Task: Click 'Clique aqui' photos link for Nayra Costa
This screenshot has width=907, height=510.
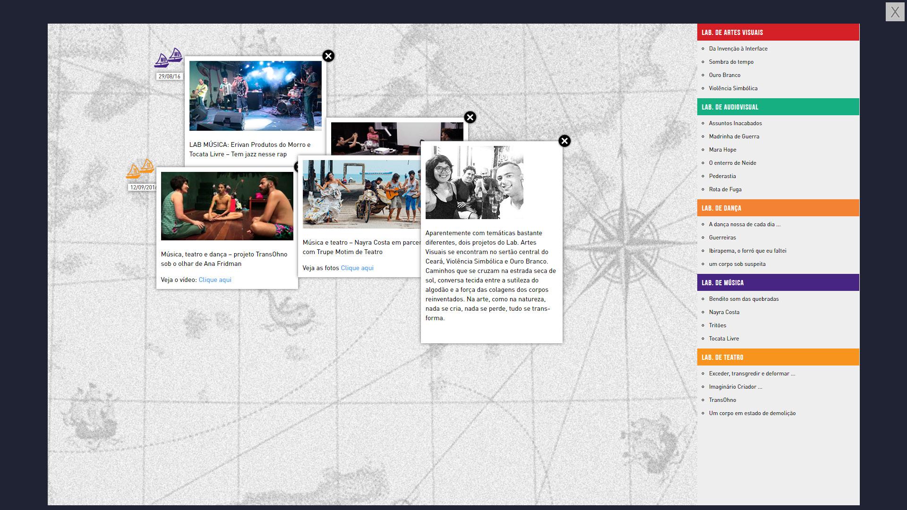Action: (x=357, y=268)
